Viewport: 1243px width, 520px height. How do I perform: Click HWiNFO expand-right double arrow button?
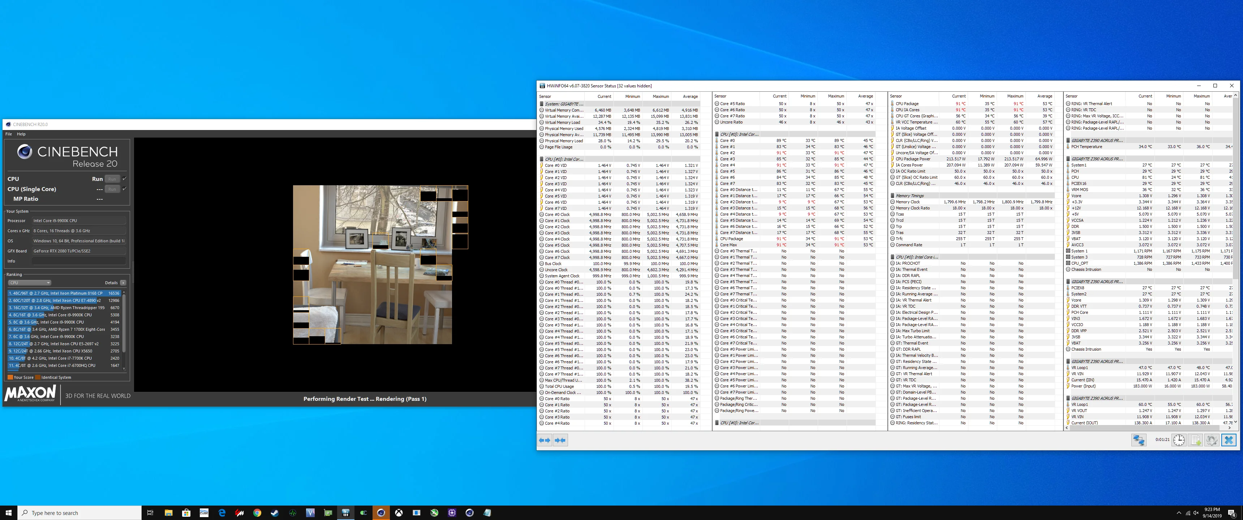[x=560, y=440]
